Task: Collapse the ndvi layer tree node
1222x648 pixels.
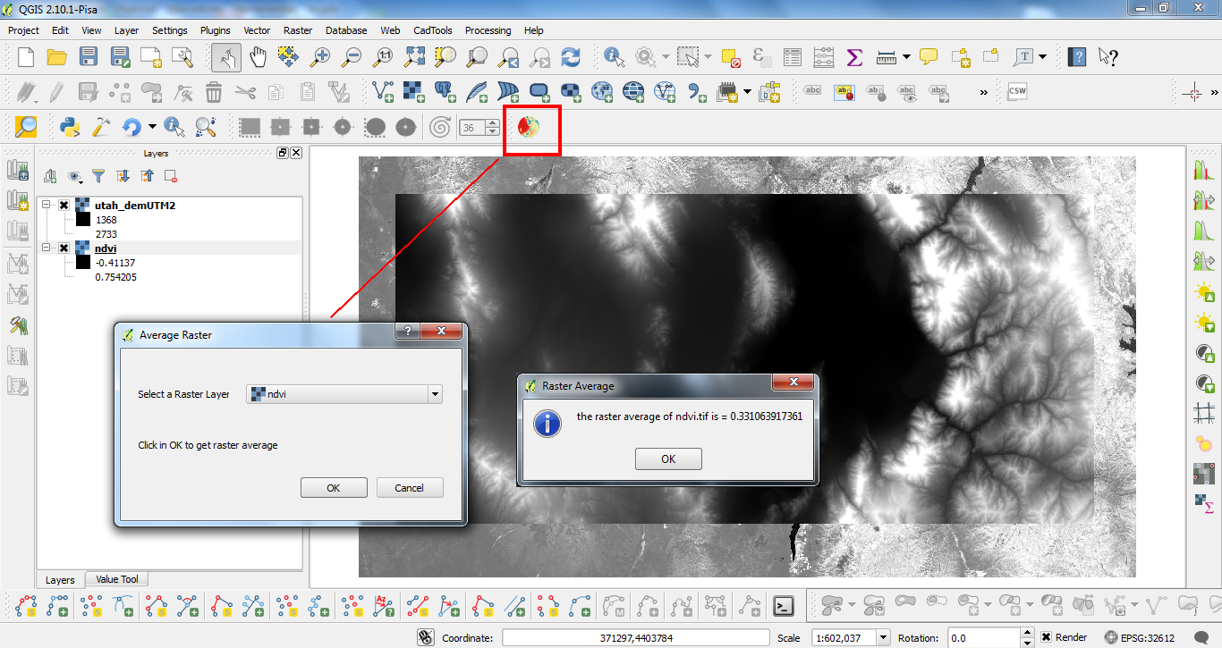Action: pos(47,248)
